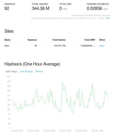The image size is (119, 133).
Task: Click the 275 y-axis label
Action: (x=9, y=77)
